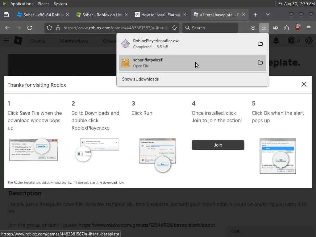Open the Pocket save icon
Viewport: 316px width, 237px height.
tap(253, 28)
